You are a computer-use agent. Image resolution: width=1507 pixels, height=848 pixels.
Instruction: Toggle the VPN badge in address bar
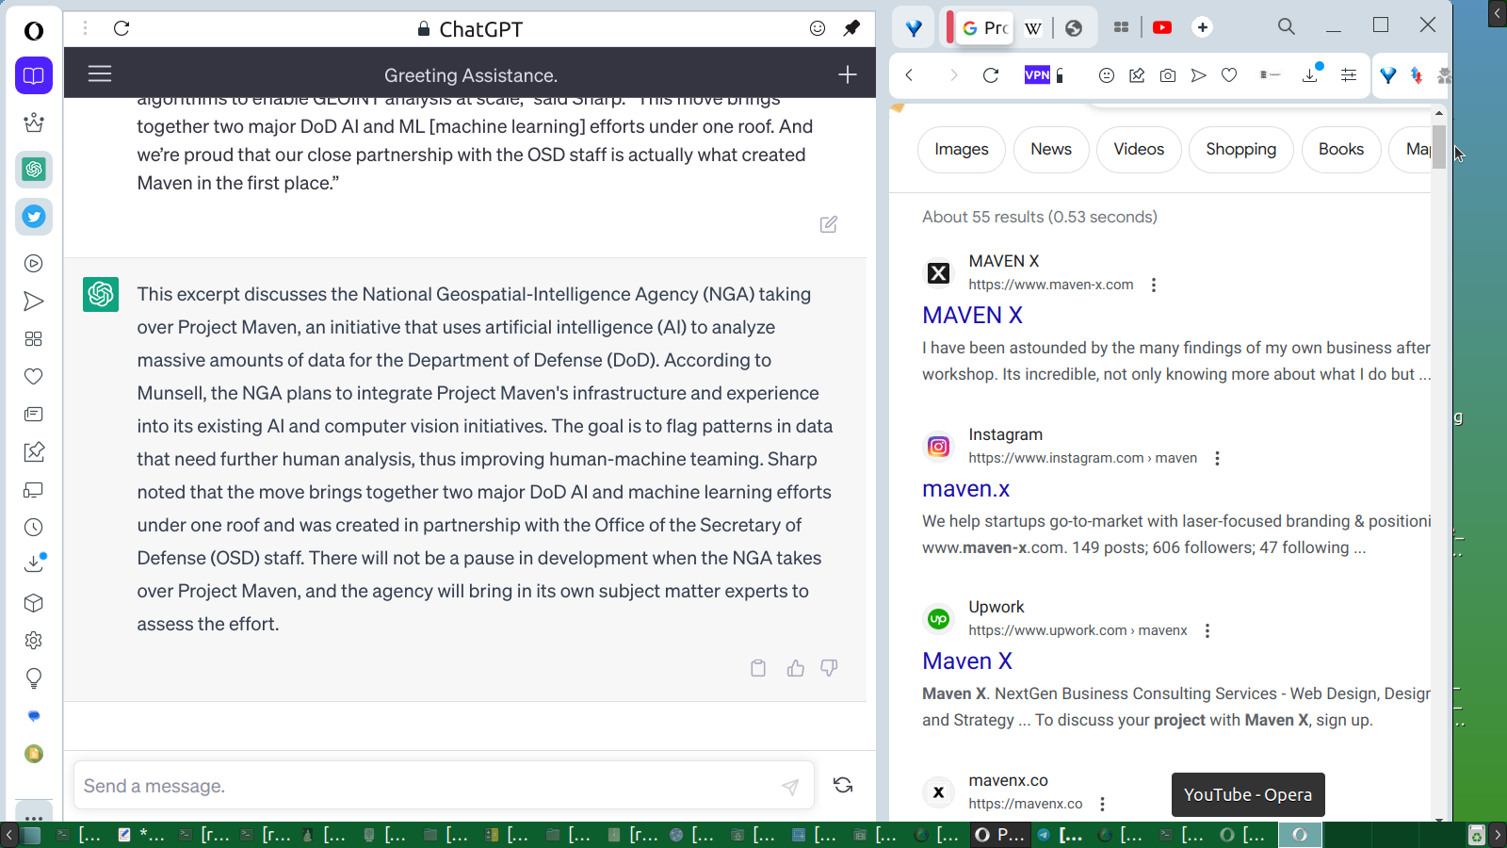[1037, 75]
